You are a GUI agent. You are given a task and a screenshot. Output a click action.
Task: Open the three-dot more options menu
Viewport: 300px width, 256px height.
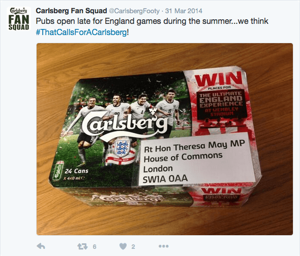coord(164,246)
